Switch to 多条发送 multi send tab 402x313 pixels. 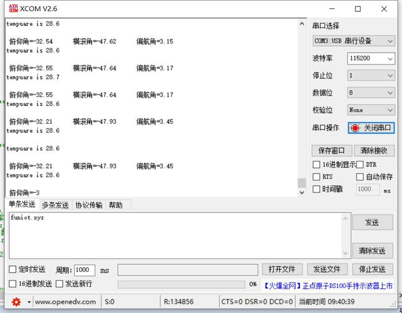click(x=55, y=205)
